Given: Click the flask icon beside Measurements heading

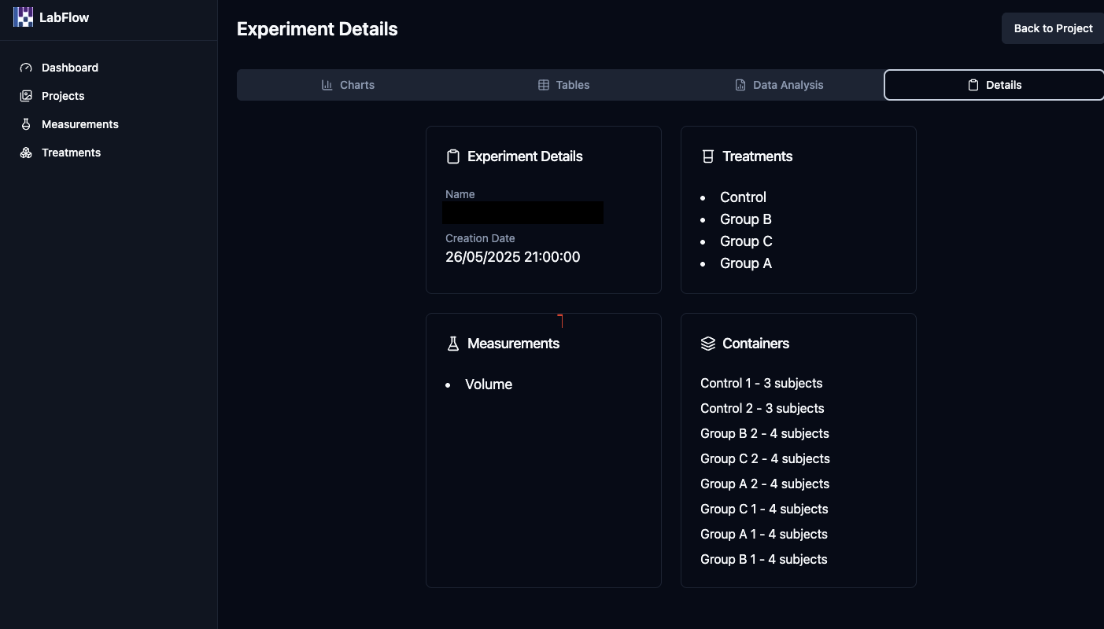Looking at the screenshot, I should pos(453,343).
